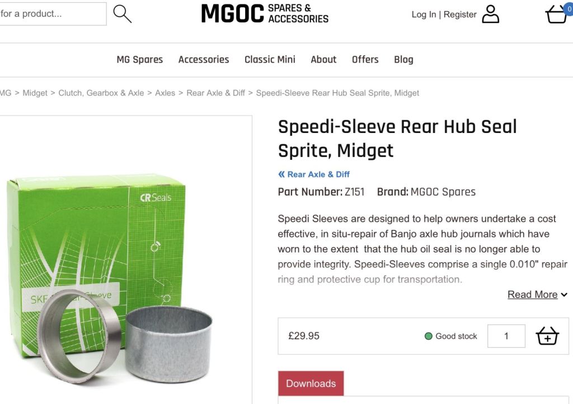
Task: Click the double chevron back icon
Action: click(281, 174)
